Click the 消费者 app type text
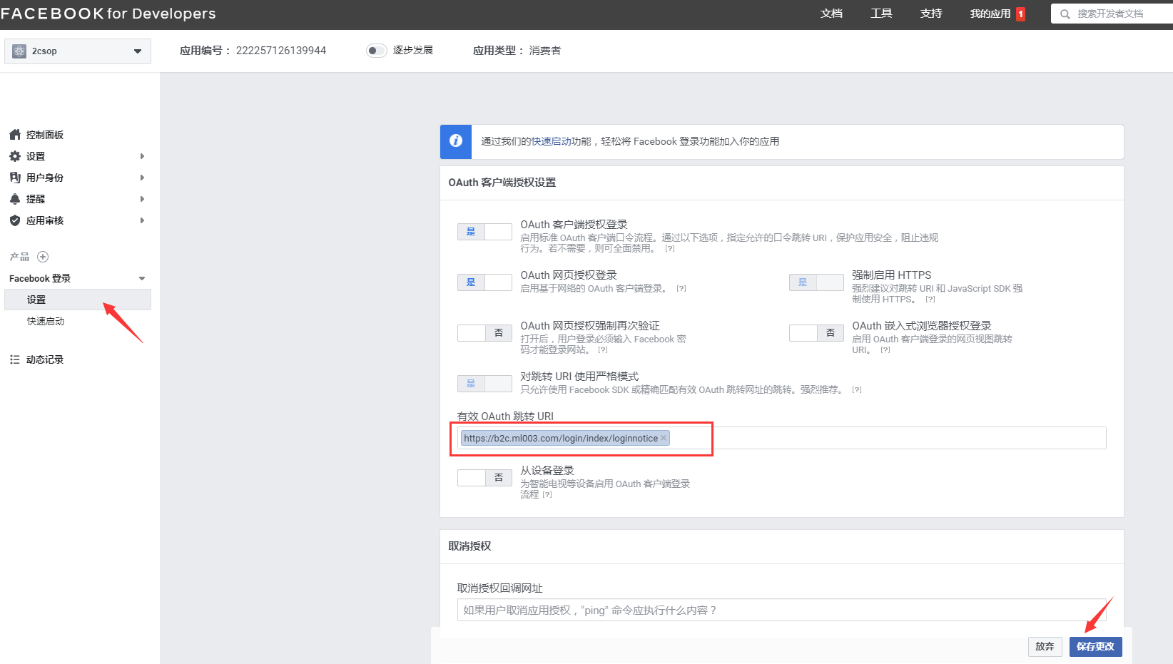 click(x=545, y=51)
